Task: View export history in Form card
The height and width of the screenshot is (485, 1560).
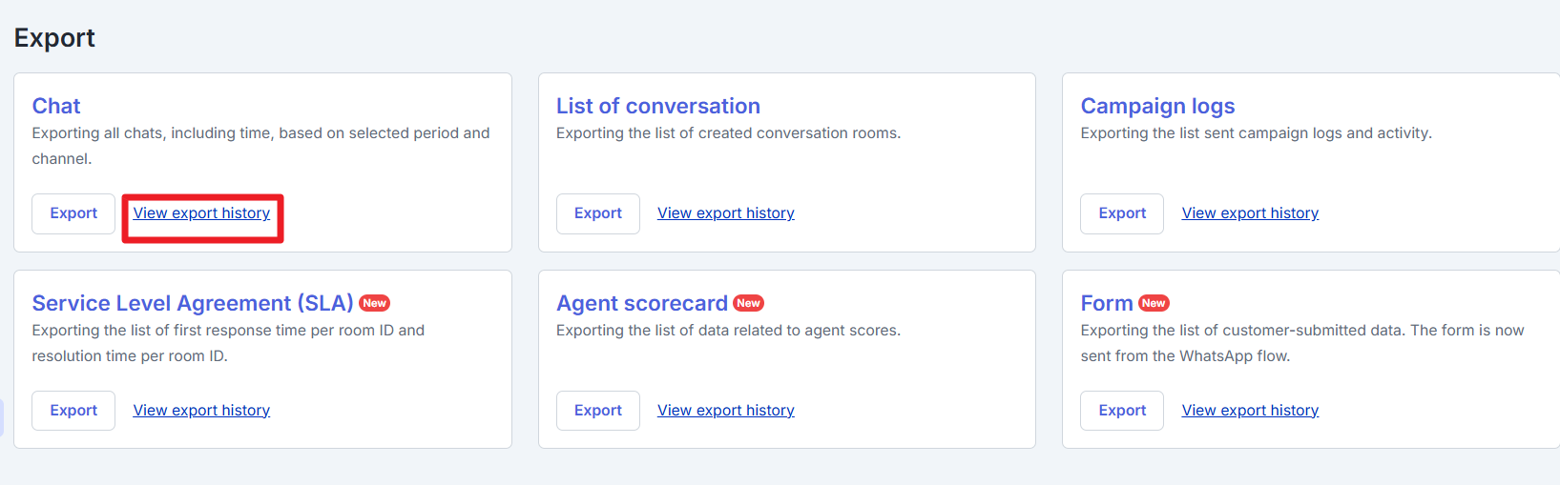Action: 1250,411
